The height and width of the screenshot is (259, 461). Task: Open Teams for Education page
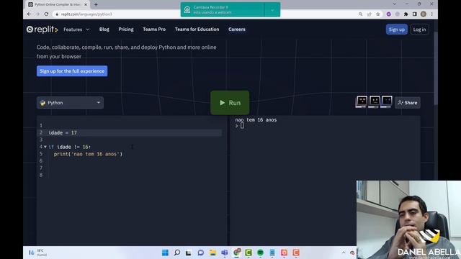pyautogui.click(x=197, y=29)
